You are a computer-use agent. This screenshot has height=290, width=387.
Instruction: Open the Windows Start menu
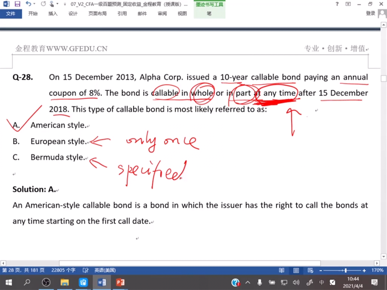[x=9, y=282]
